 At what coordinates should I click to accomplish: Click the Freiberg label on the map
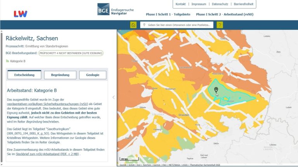click(x=157, y=130)
